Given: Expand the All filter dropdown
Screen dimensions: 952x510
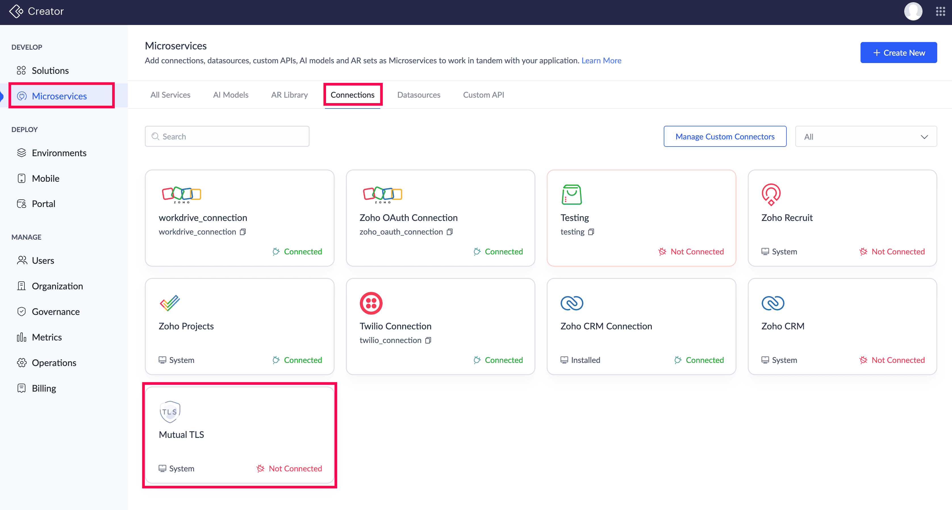Looking at the screenshot, I should (x=866, y=136).
